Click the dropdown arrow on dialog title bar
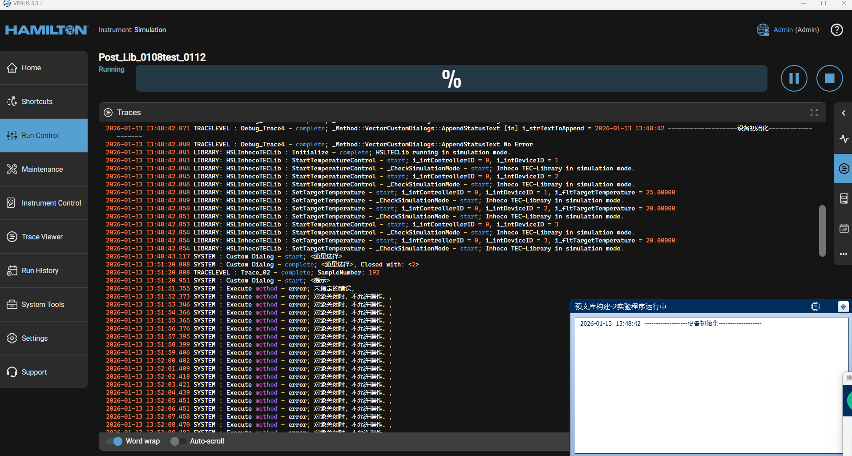852x456 pixels. tap(843, 307)
